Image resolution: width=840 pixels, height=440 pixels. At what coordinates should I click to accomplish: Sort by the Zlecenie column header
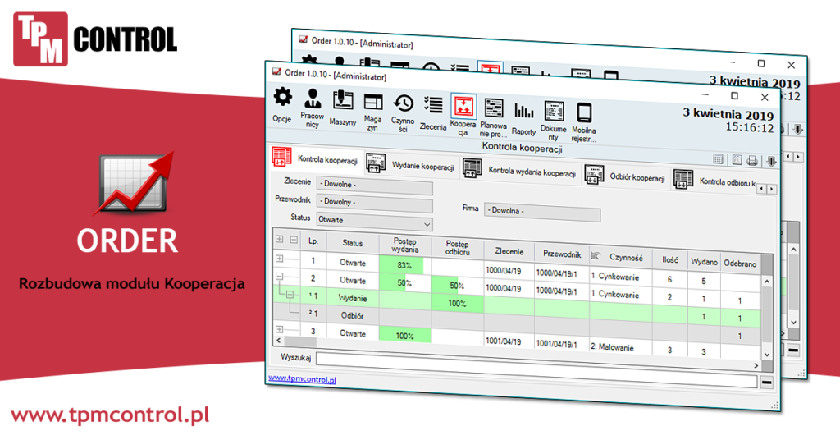coord(509,251)
